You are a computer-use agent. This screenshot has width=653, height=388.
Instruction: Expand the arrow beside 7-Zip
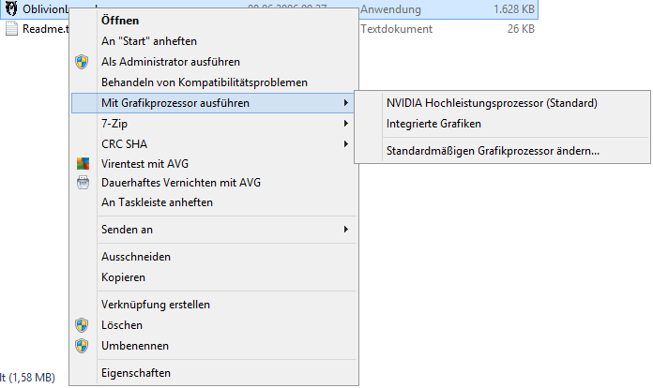click(345, 124)
